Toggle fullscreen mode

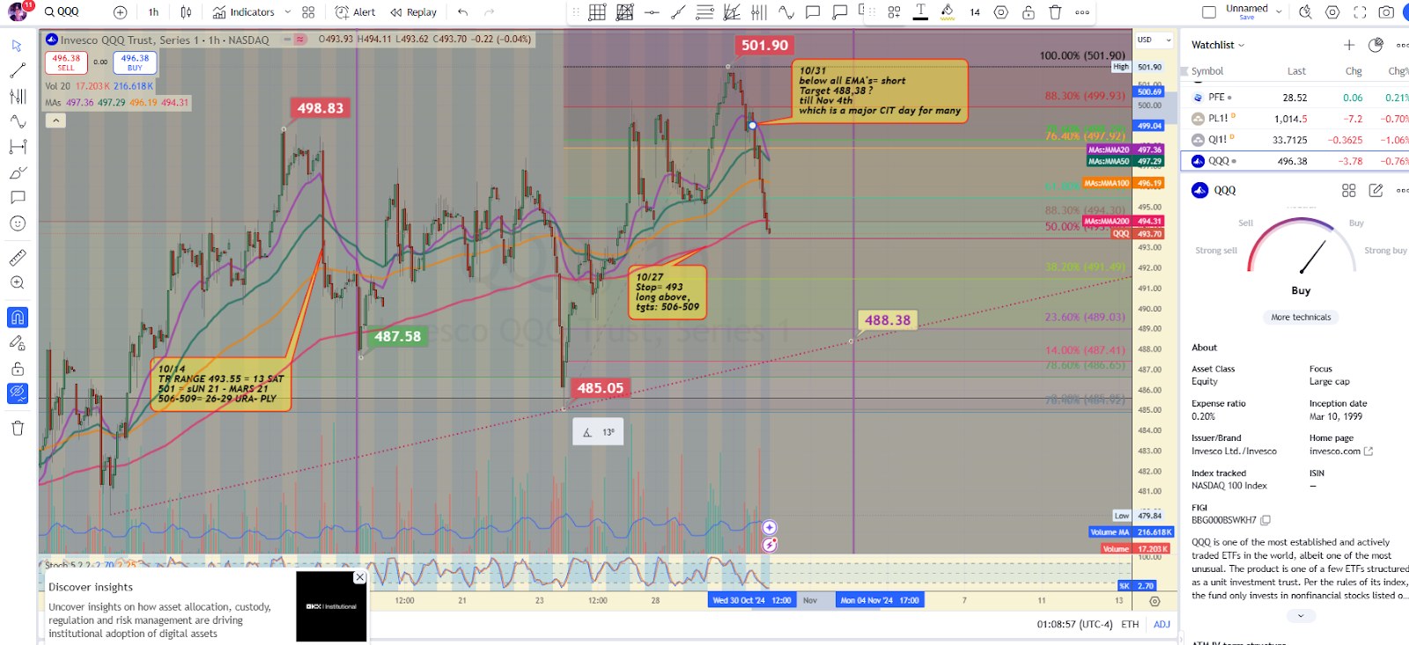pos(1360,12)
